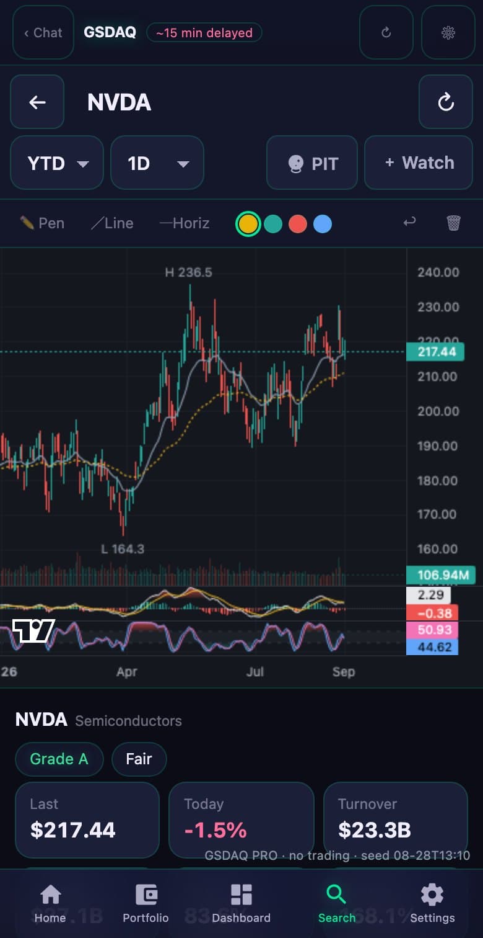
Task: Choose the red drawing color
Action: pos(298,224)
